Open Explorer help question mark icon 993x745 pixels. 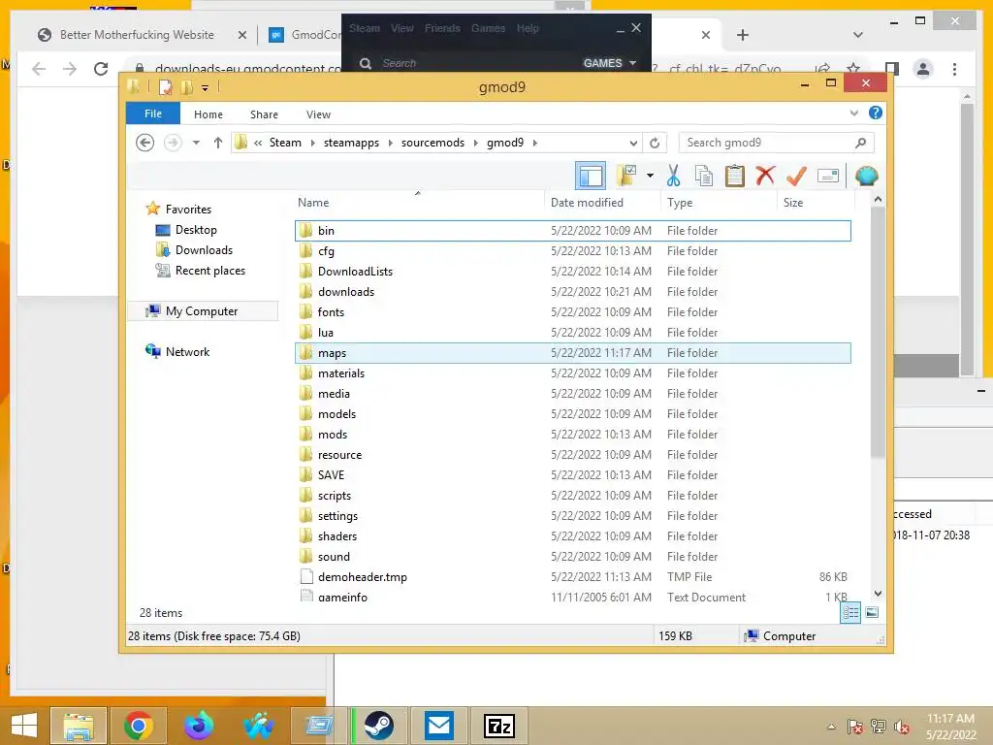[x=876, y=113]
